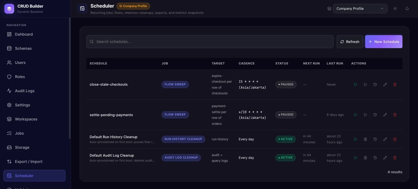
Task: Delete the close-stale-checkouts schedule
Action: 395,85
